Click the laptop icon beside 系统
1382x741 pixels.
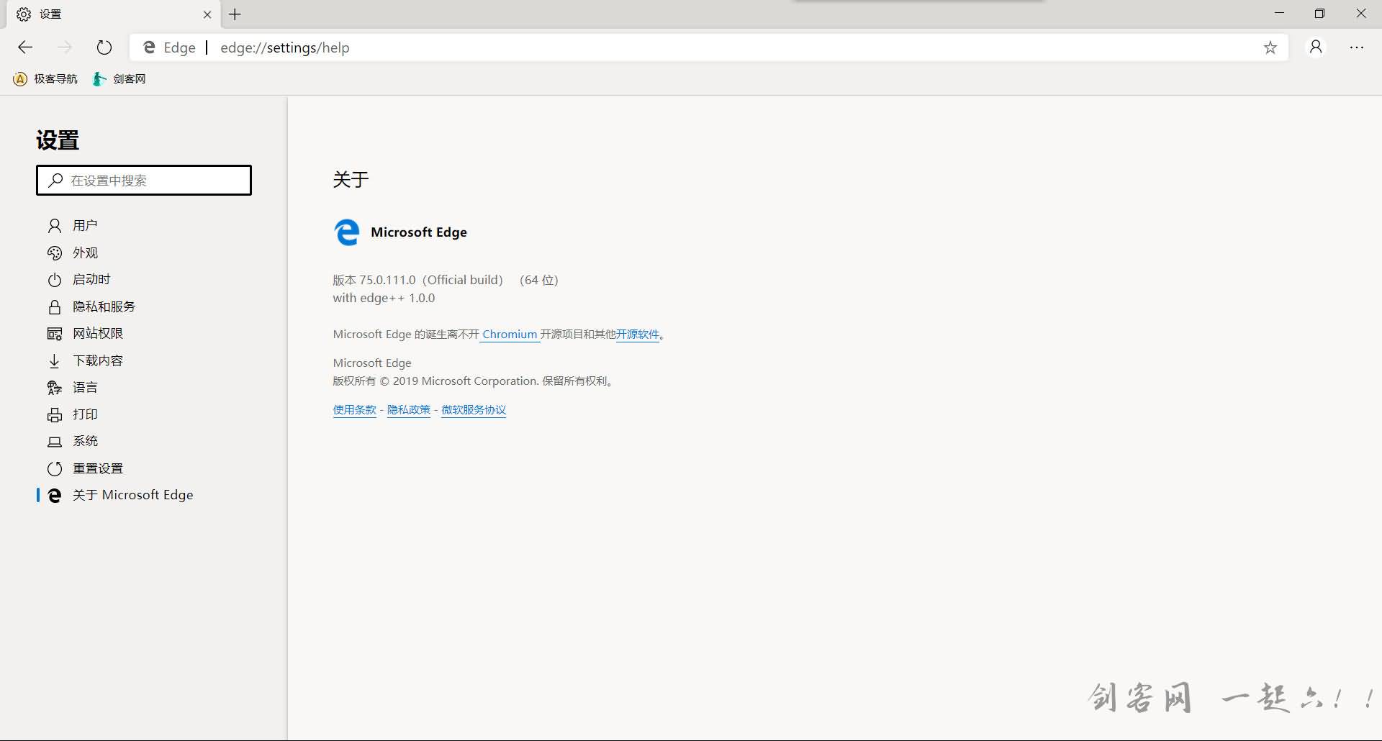click(x=55, y=442)
